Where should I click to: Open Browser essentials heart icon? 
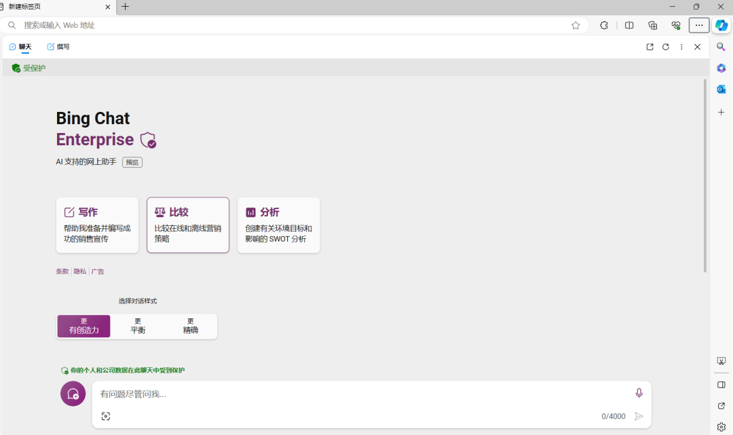coord(676,25)
